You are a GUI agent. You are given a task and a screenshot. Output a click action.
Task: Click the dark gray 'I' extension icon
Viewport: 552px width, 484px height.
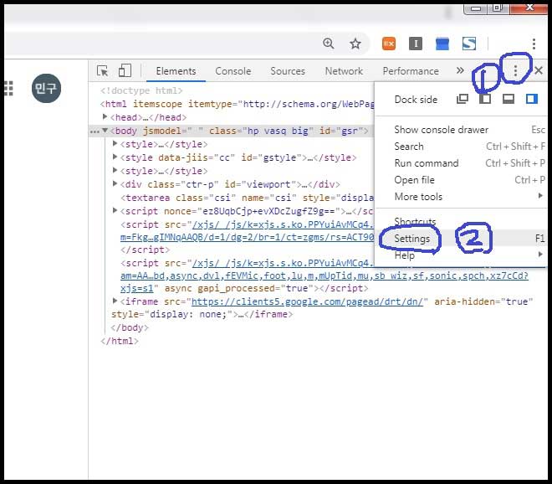(416, 44)
